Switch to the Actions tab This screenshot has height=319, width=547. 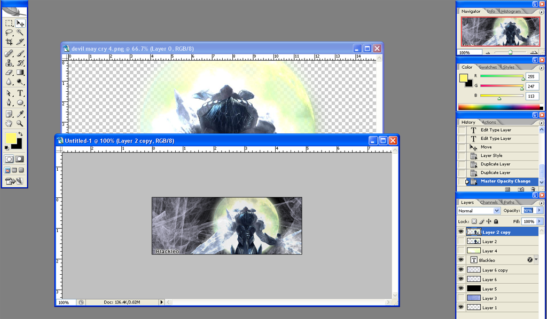click(x=489, y=122)
